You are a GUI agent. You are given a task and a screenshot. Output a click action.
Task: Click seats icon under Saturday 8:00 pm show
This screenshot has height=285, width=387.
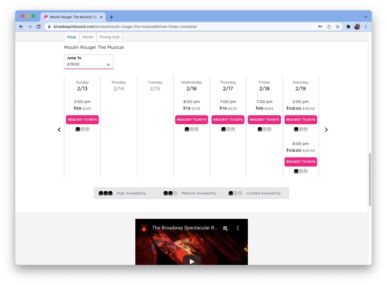[301, 171]
